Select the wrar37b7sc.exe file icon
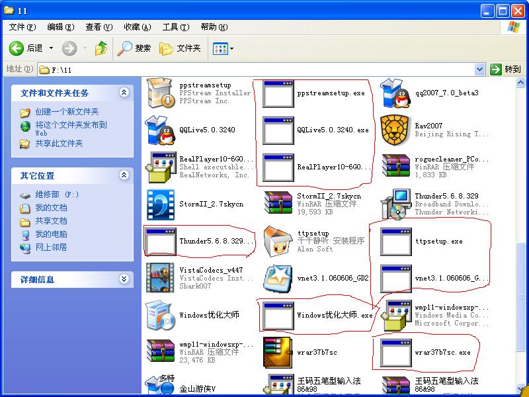This screenshot has height=397, width=529. (x=395, y=353)
